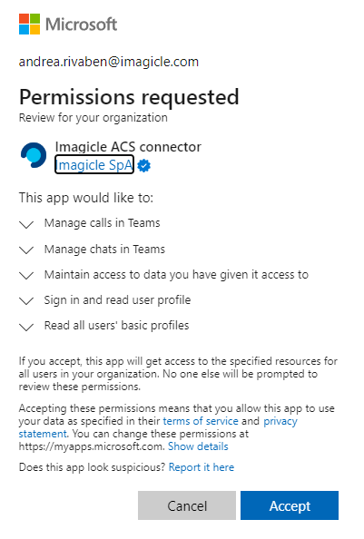Select the Manage chats in Teams permission text
Viewport: 364px width, 539px height.
pyautogui.click(x=104, y=249)
